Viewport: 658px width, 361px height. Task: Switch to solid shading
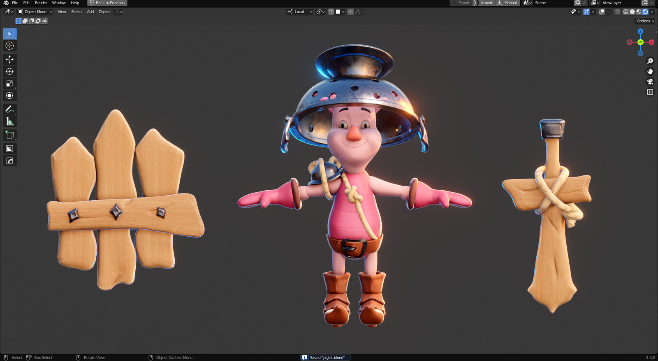(x=632, y=12)
